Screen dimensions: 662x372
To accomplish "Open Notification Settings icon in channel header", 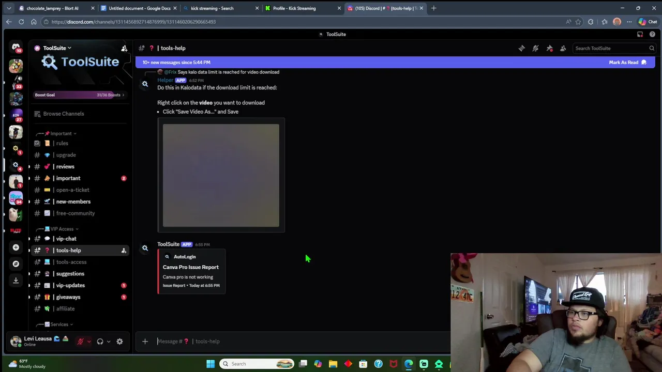I will pos(535,48).
